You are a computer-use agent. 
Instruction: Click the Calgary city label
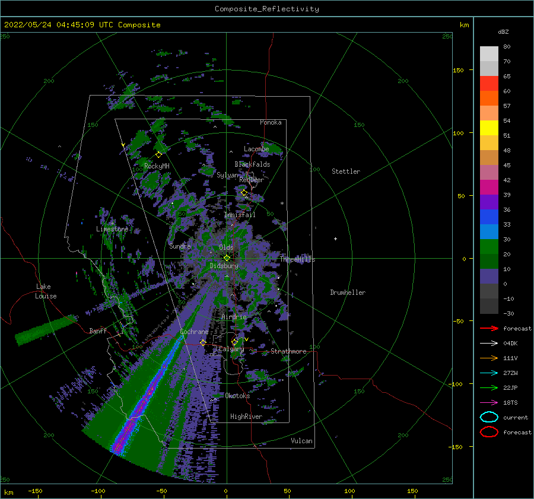coord(231,349)
